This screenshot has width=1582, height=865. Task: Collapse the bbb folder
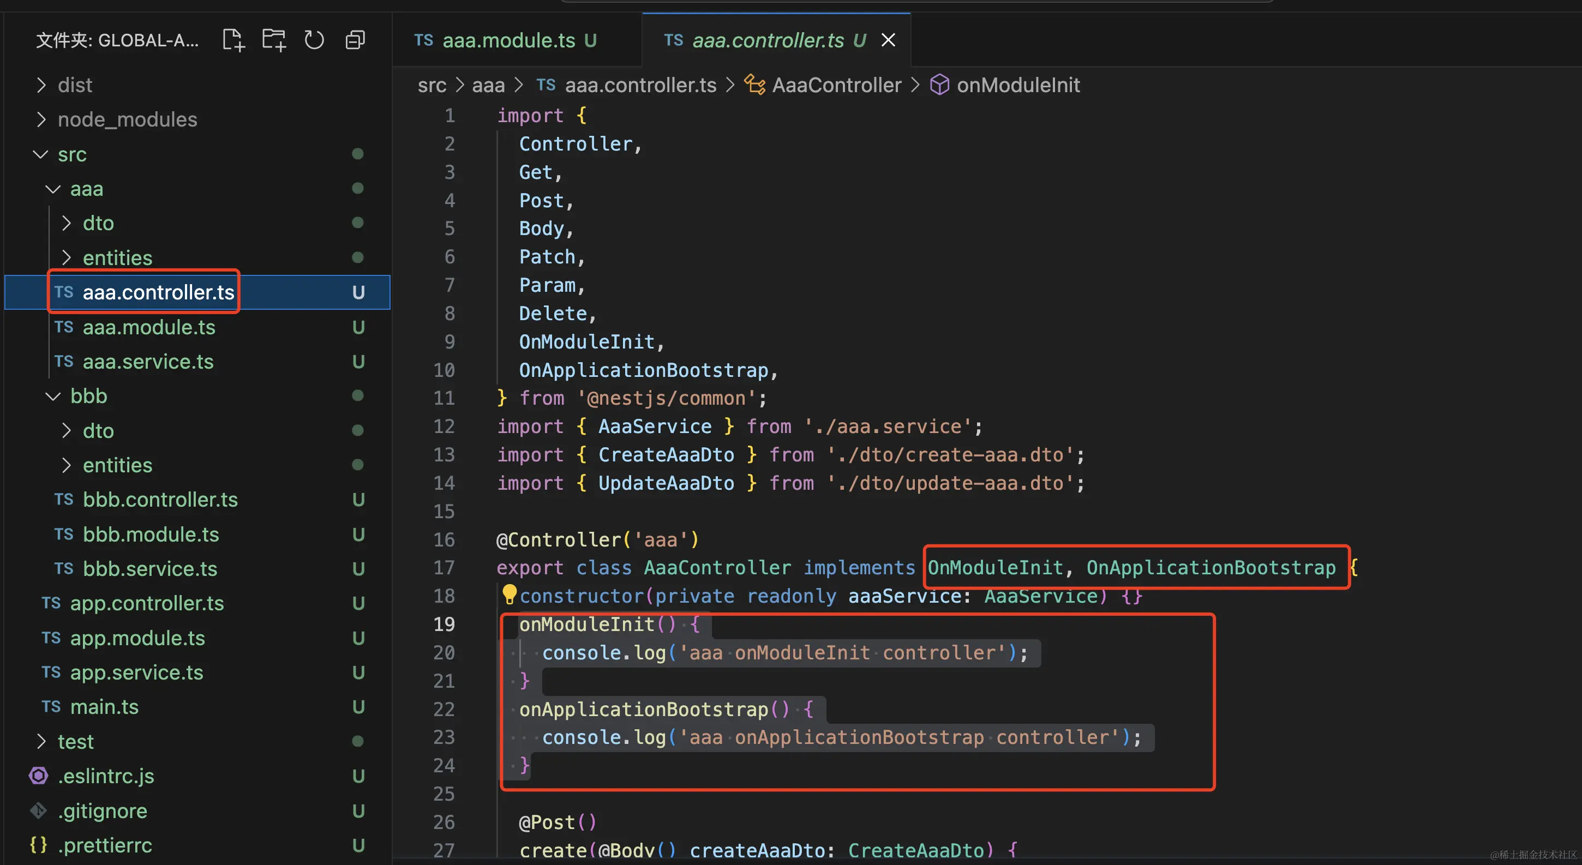[x=88, y=396]
